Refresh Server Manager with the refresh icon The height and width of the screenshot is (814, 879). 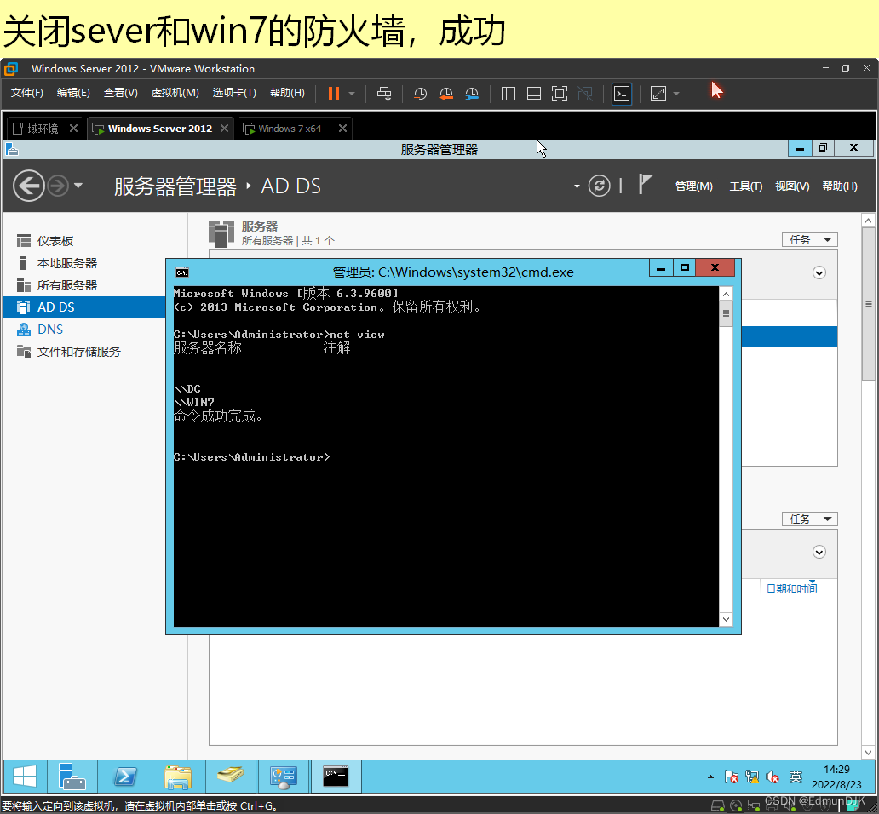600,186
